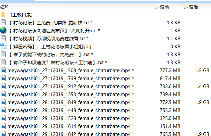211x136 pixels.
Task: Click video icon for 27112019_1508 mp4 file
Action: tap(3, 70)
